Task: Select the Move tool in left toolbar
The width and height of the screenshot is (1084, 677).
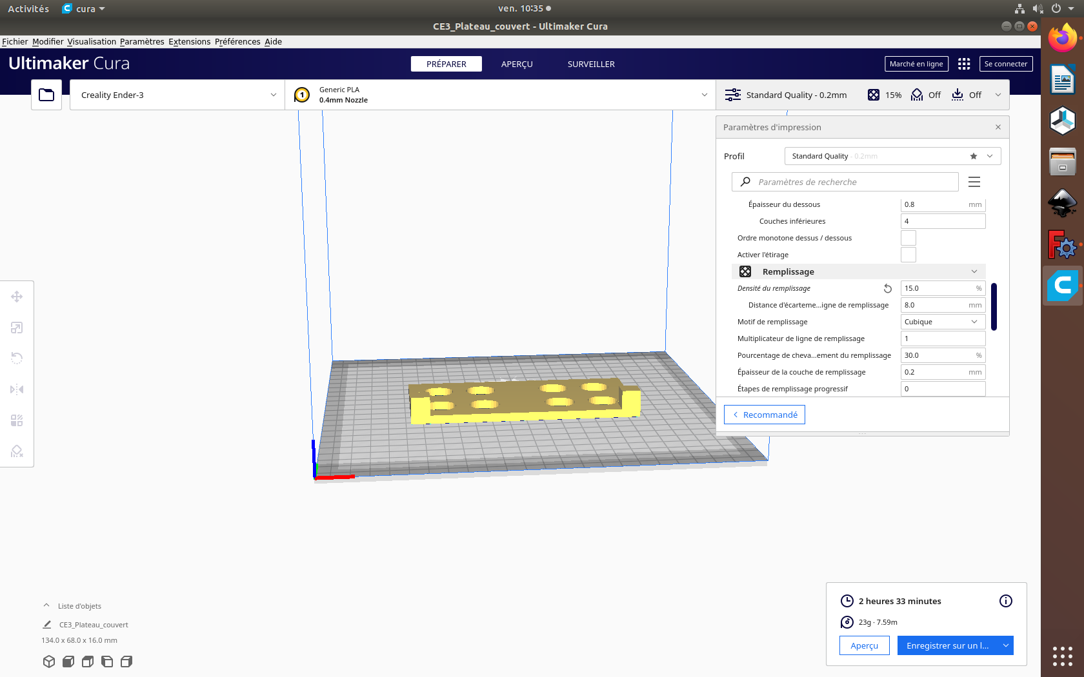Action: coord(17,297)
